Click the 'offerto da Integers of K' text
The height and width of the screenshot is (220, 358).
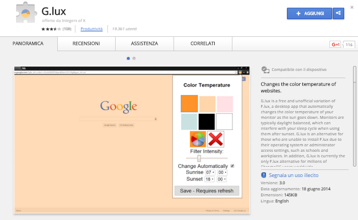pyautogui.click(x=64, y=20)
